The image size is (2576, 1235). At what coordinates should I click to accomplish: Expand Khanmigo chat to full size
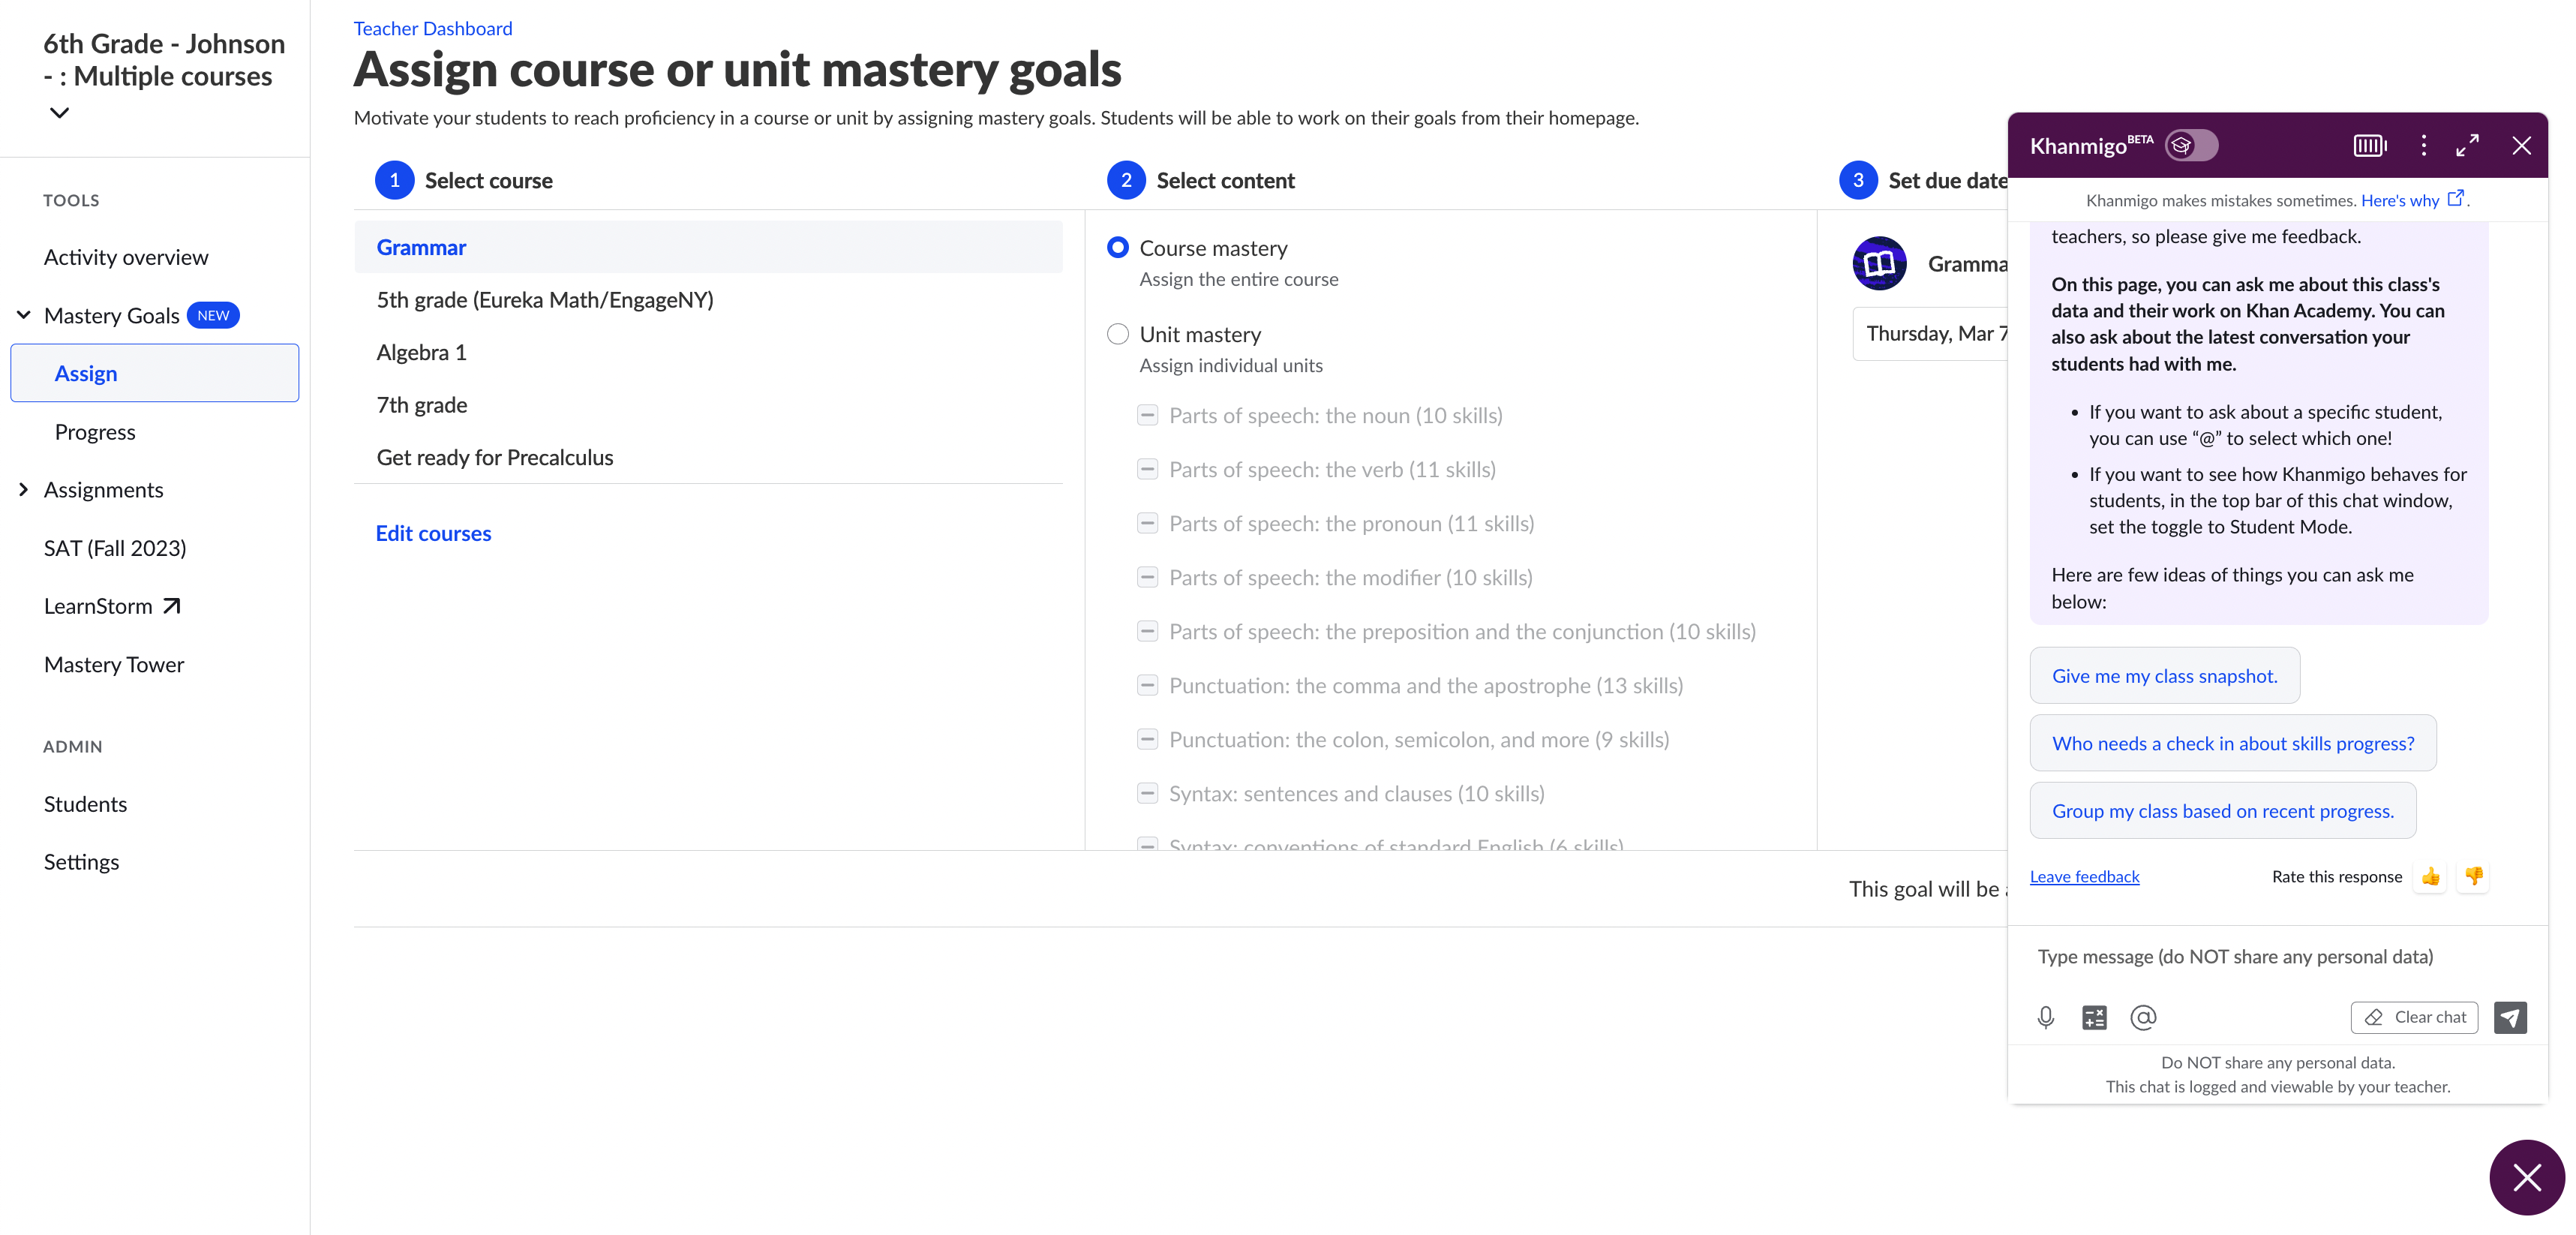click(x=2468, y=146)
